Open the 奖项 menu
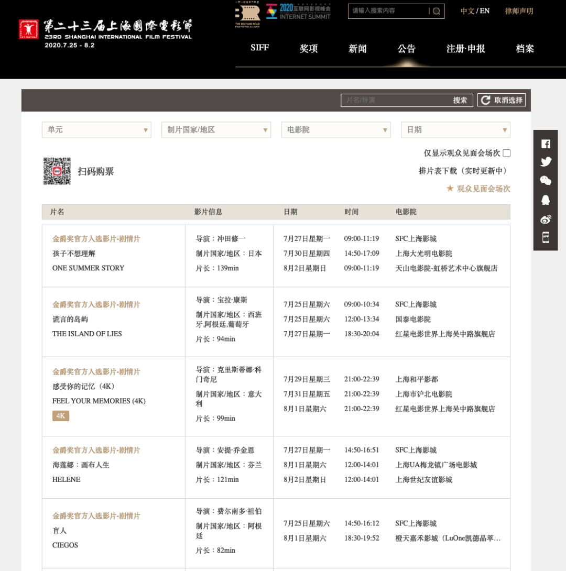This screenshot has height=571, width=566. coord(309,48)
